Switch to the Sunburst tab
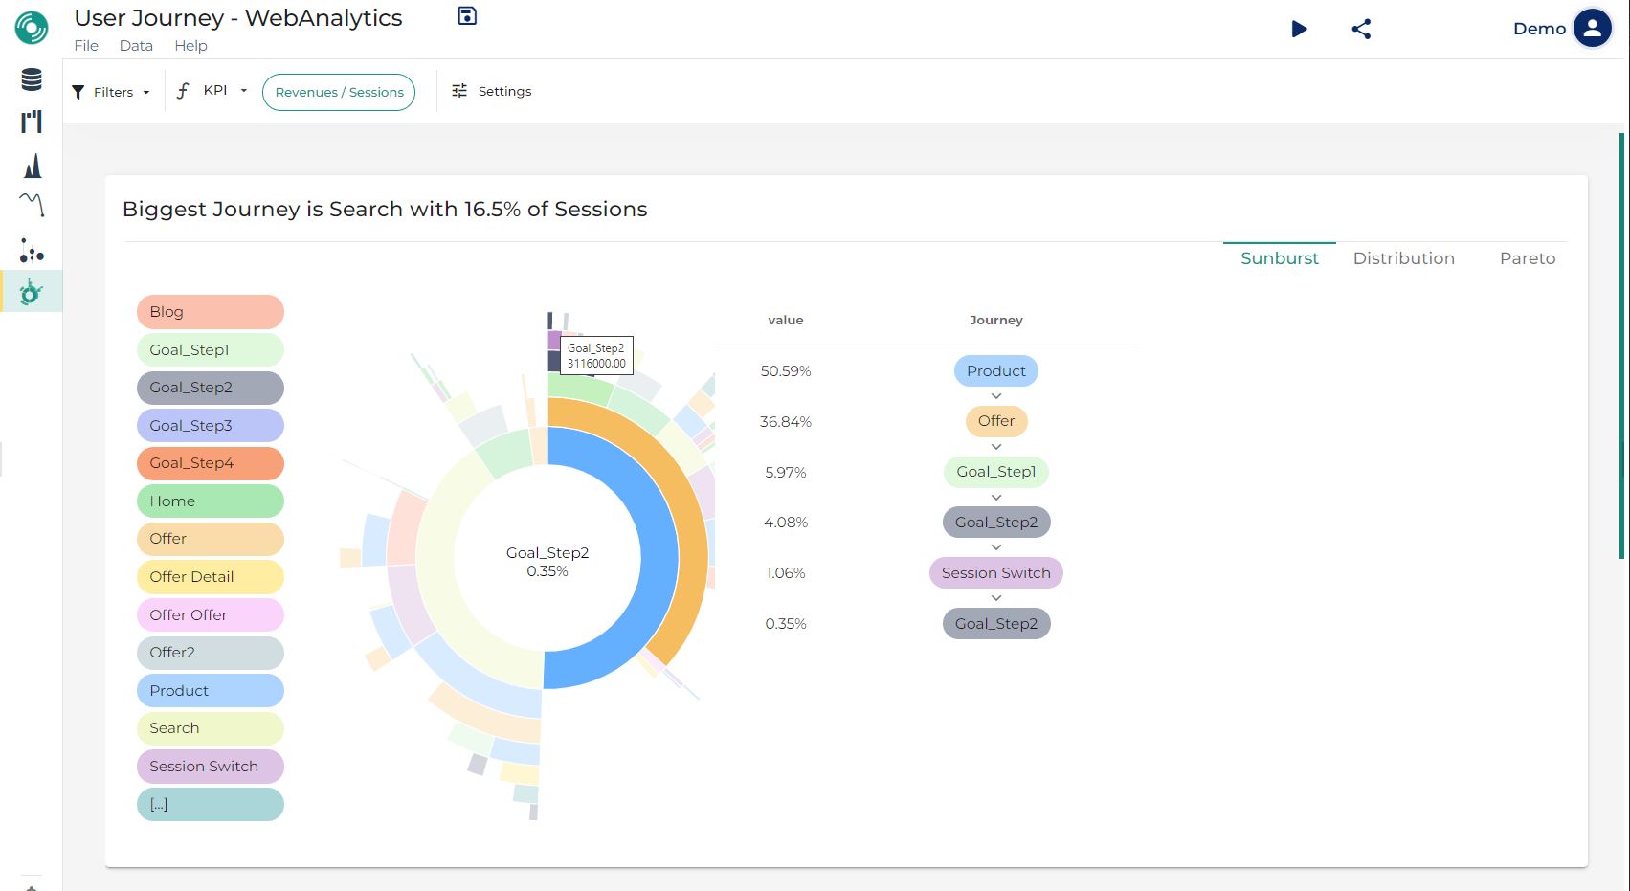 pos(1279,258)
